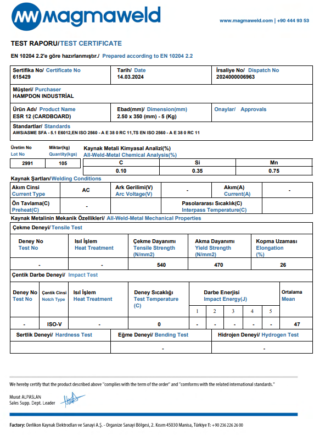The height and width of the screenshot is (435, 314).
Task: Select the impact mean value 47
Action: click(x=297, y=324)
